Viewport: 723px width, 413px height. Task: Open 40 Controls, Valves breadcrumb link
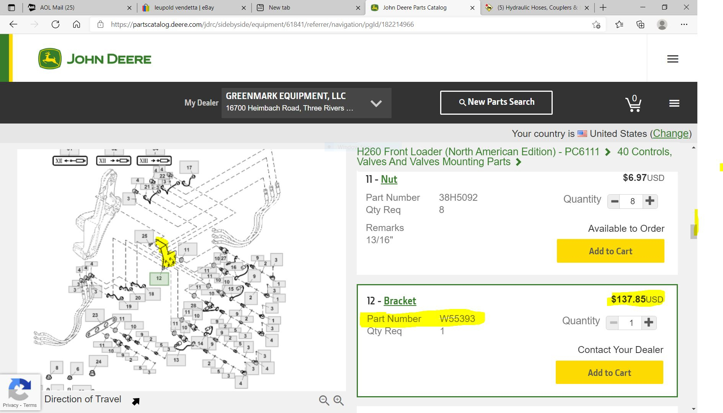(514, 157)
